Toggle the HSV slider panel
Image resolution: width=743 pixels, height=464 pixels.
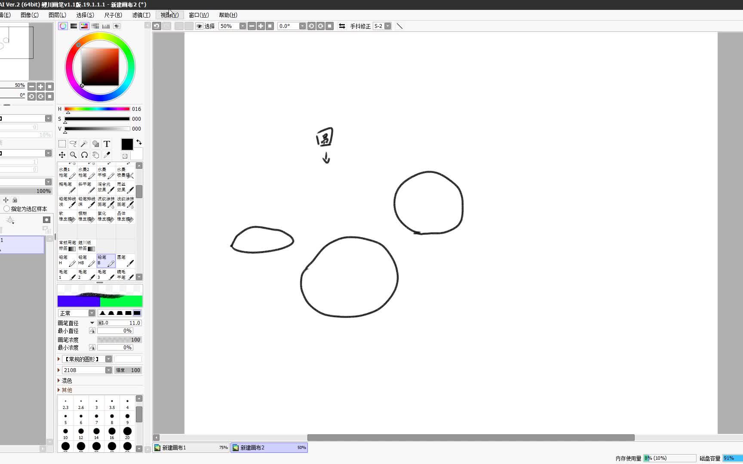[x=84, y=26]
